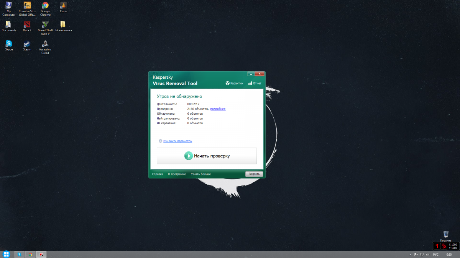
Task: Select the Новая папка folder icon
Action: (63, 26)
